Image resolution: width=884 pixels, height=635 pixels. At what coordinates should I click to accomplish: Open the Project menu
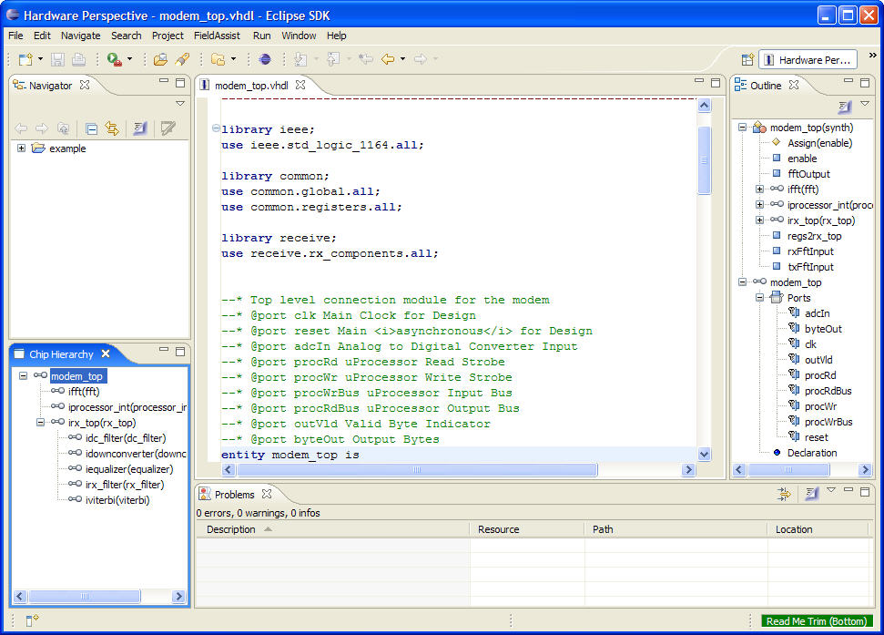168,36
